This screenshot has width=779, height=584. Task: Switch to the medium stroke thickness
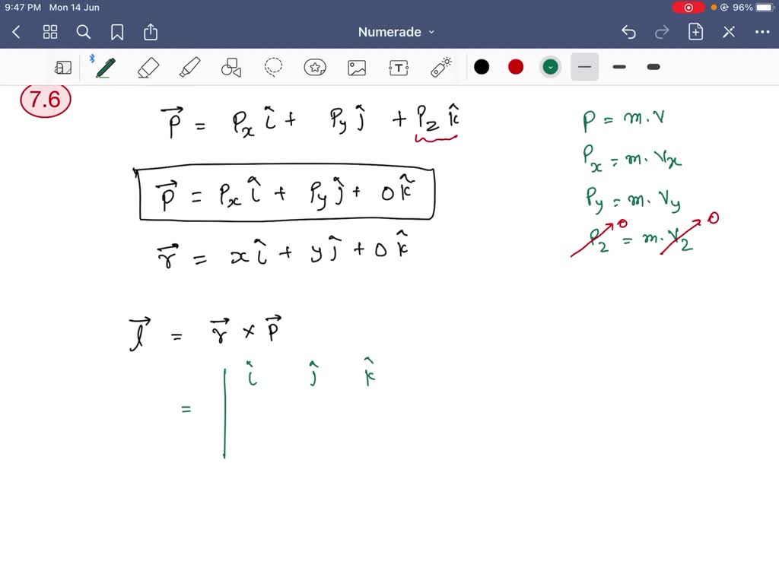click(x=618, y=67)
